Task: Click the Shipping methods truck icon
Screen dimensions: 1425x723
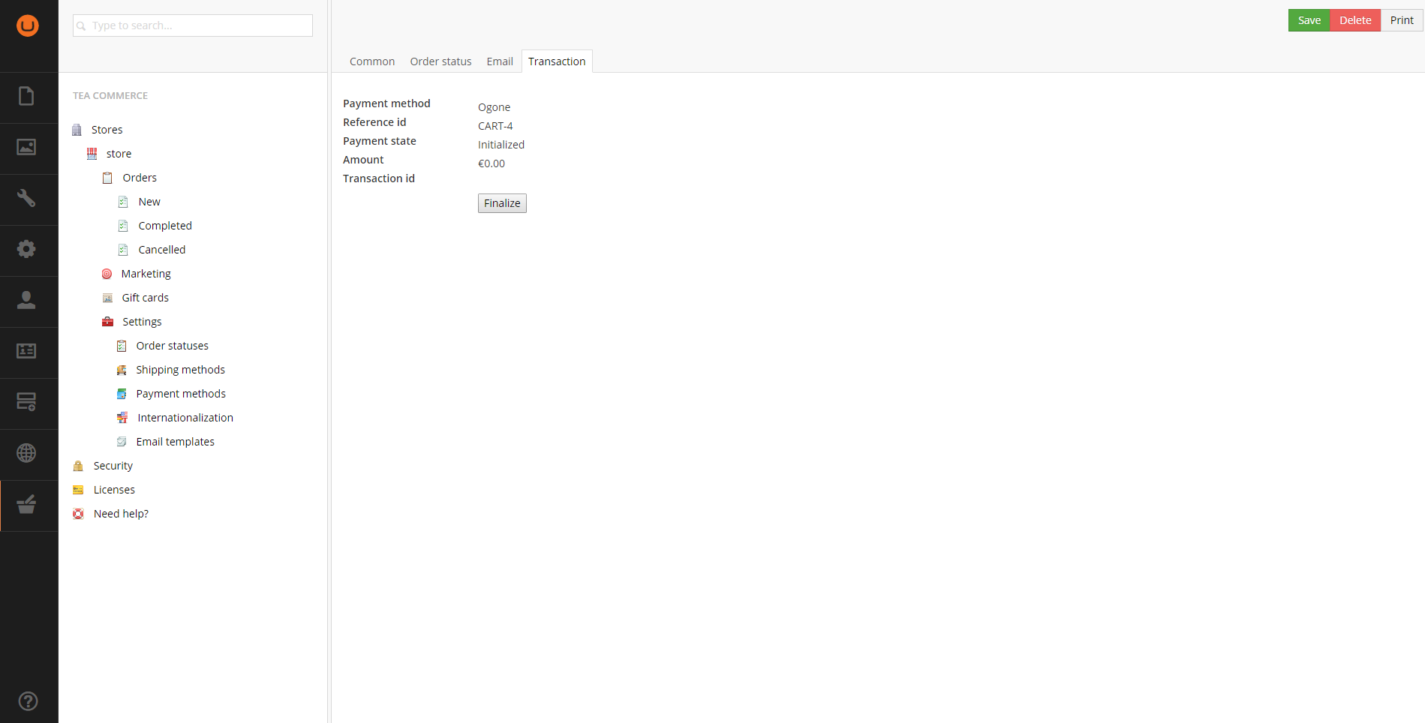Action: [x=122, y=370]
